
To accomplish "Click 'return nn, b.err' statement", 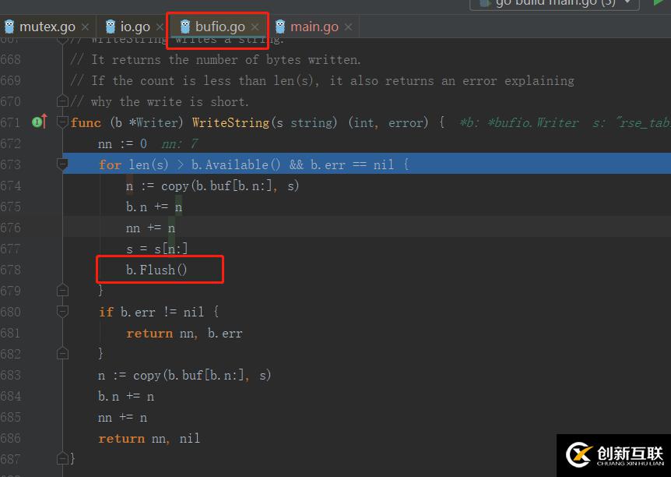I will (x=184, y=333).
